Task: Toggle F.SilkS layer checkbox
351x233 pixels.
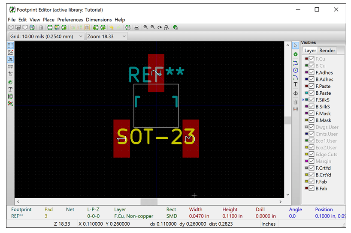Action: click(312, 100)
